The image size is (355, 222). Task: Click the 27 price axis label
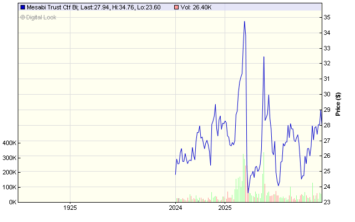pyautogui.click(x=327, y=141)
